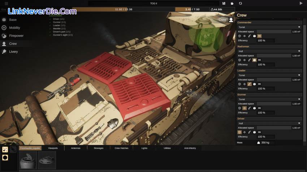
Task: Select the gunner sight role icon for Loader
Action: click(x=245, y=84)
